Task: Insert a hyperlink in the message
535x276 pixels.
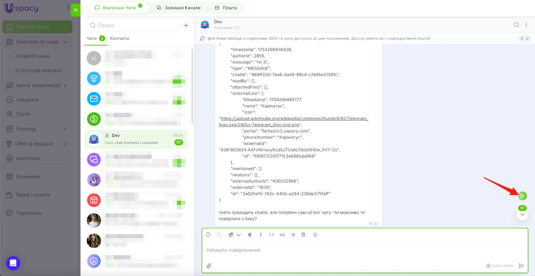Action: point(282,235)
